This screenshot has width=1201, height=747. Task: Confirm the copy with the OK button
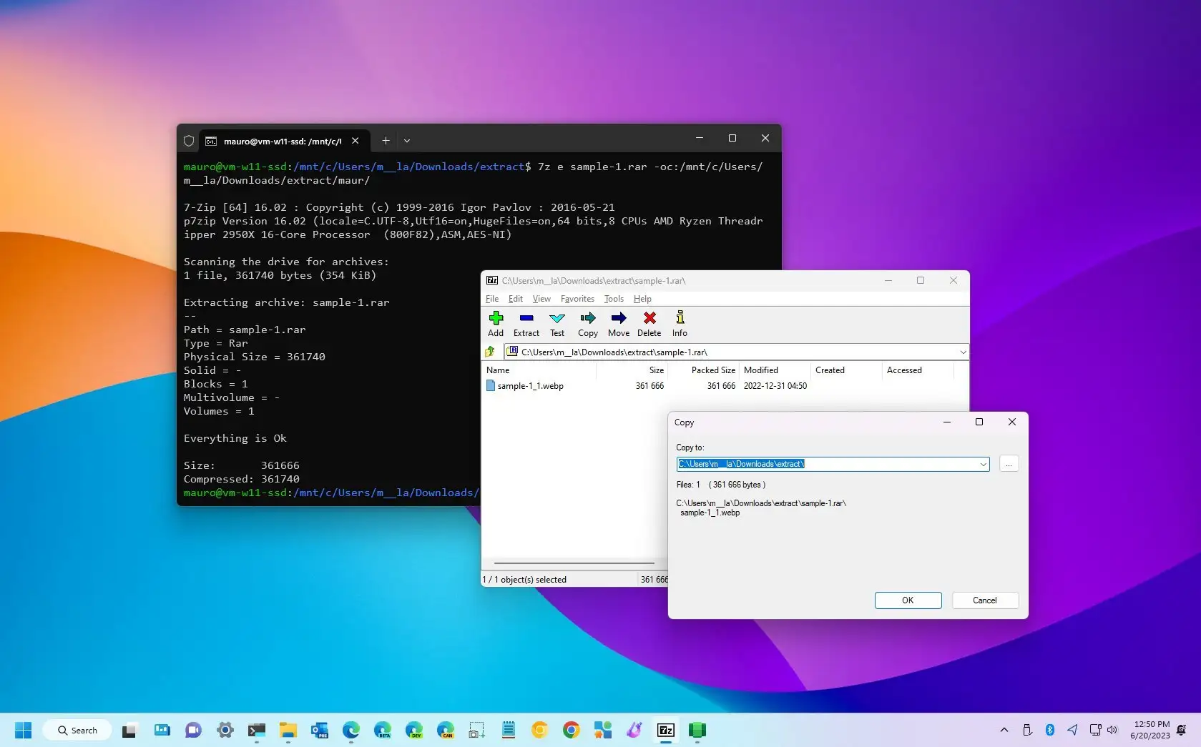tap(907, 600)
